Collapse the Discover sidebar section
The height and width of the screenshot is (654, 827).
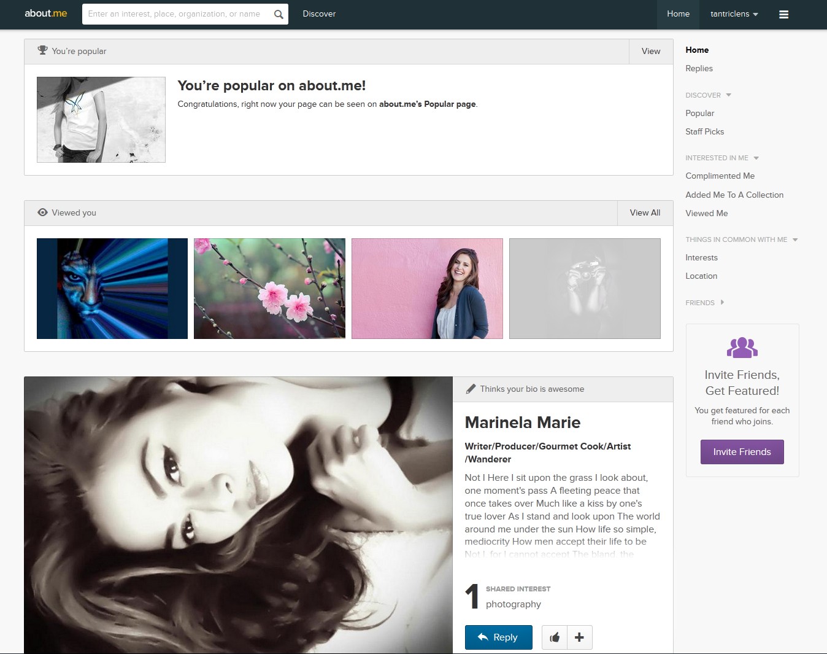click(728, 95)
